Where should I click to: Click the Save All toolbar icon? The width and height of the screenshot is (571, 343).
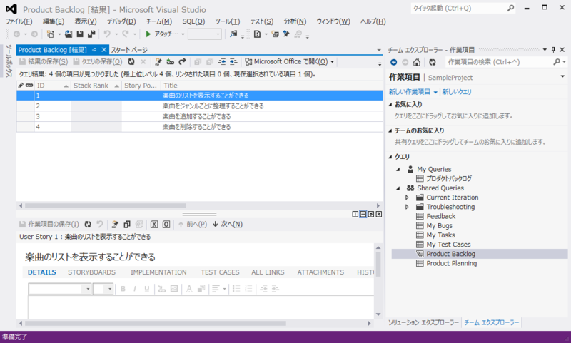91,34
